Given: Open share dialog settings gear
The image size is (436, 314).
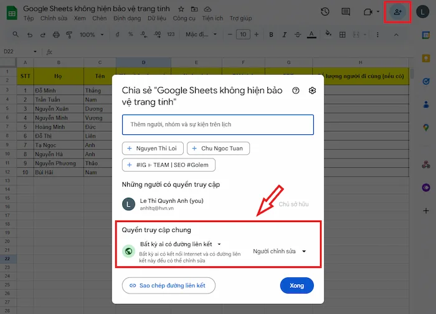Looking at the screenshot, I should (312, 90).
